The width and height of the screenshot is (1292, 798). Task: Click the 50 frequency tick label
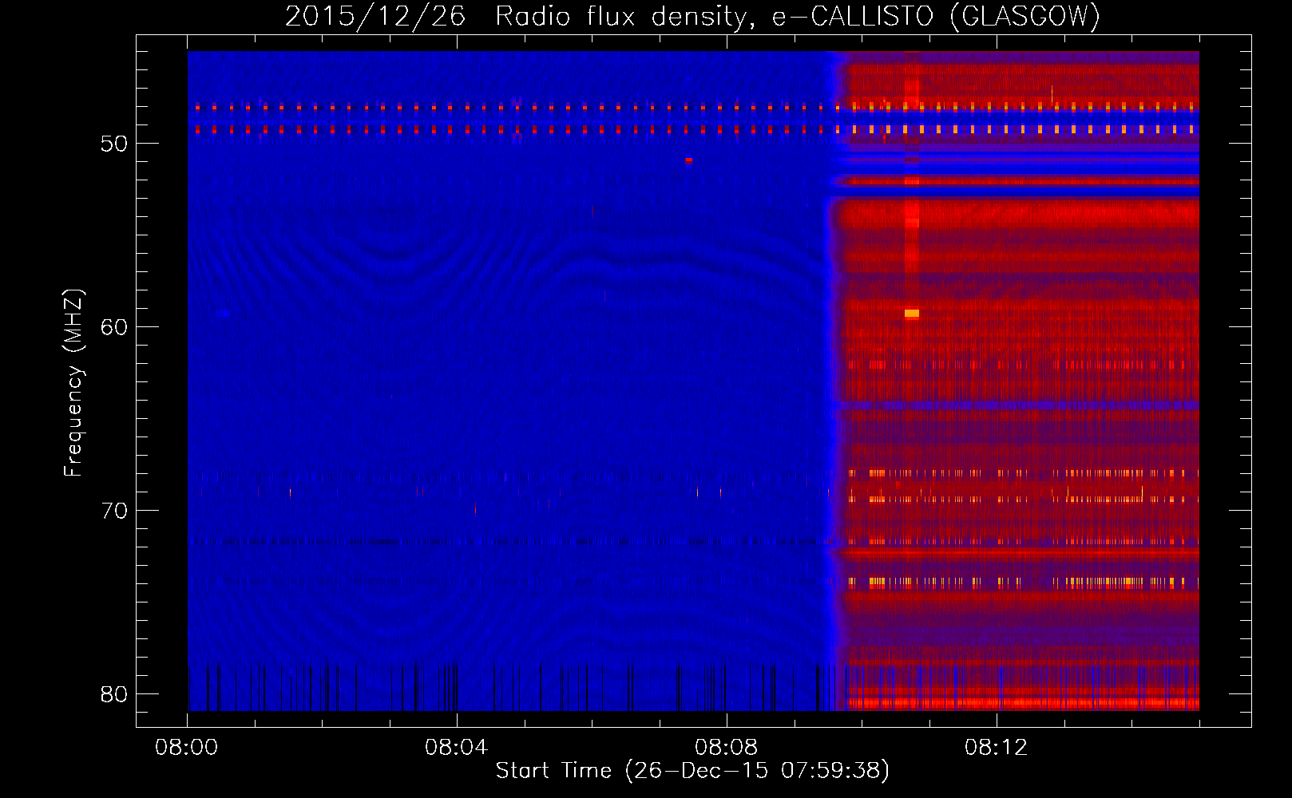point(114,144)
